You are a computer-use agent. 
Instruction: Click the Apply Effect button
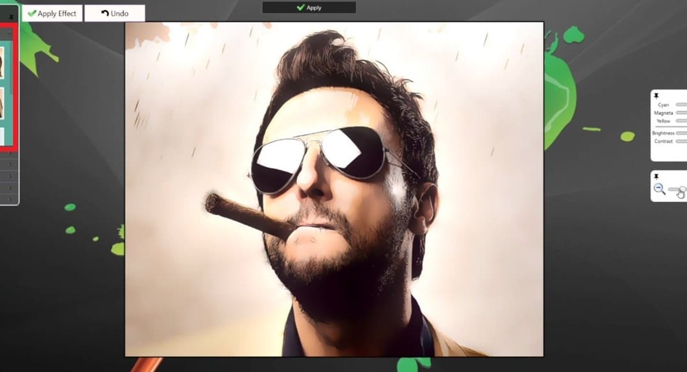(x=52, y=13)
